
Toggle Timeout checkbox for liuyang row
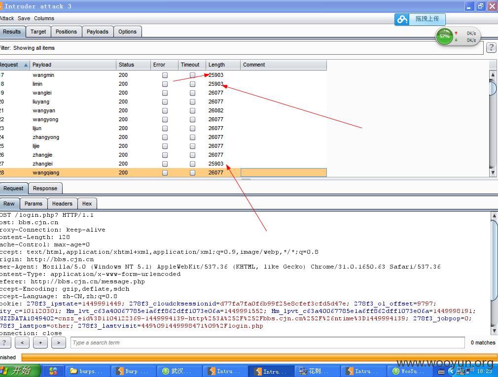192,102
